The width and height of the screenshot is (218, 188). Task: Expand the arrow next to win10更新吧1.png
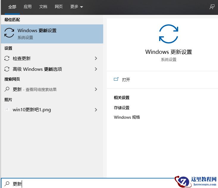[96, 110]
